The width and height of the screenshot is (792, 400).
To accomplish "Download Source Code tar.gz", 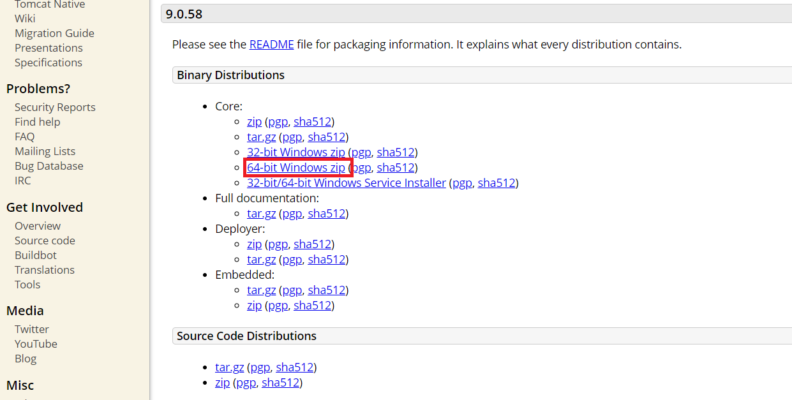I will coord(230,367).
